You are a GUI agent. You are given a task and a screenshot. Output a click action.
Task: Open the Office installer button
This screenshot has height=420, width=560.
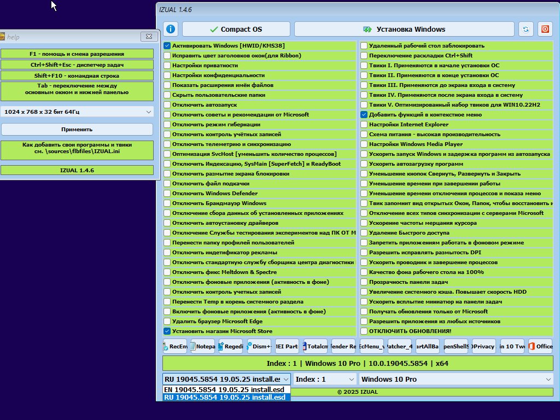click(x=540, y=346)
